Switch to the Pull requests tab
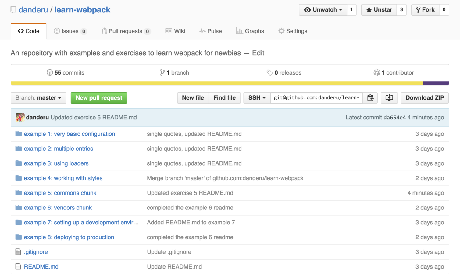 (x=126, y=31)
